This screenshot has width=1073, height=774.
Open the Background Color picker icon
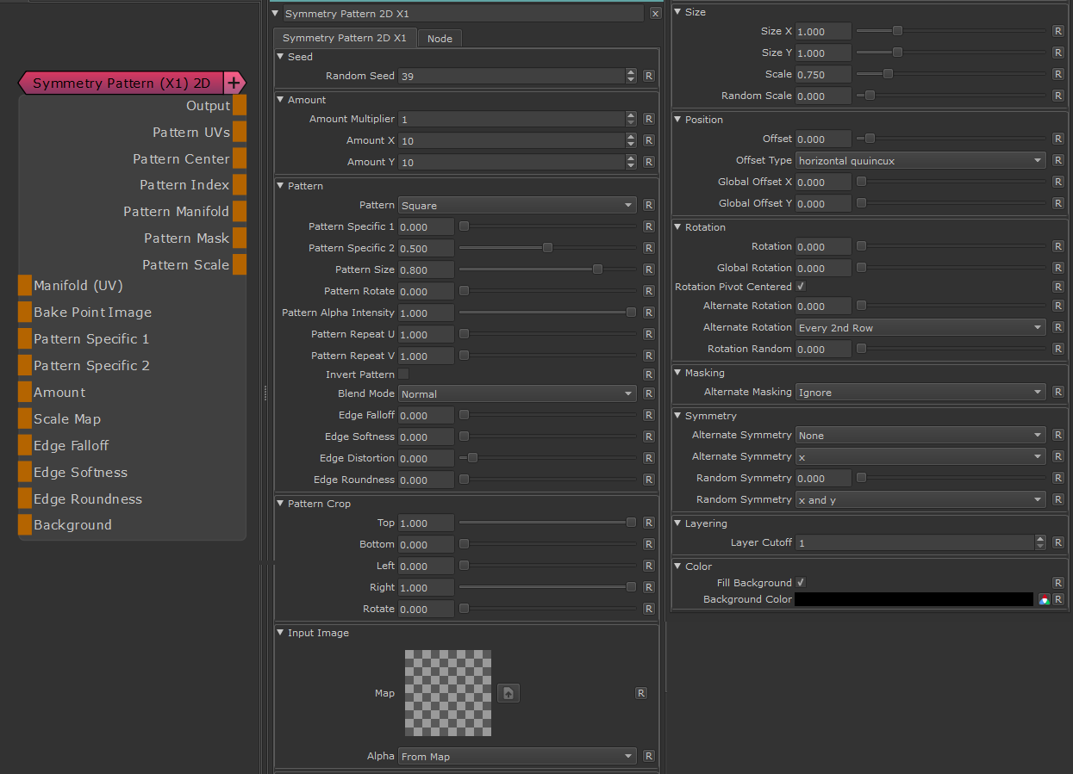coord(1044,599)
